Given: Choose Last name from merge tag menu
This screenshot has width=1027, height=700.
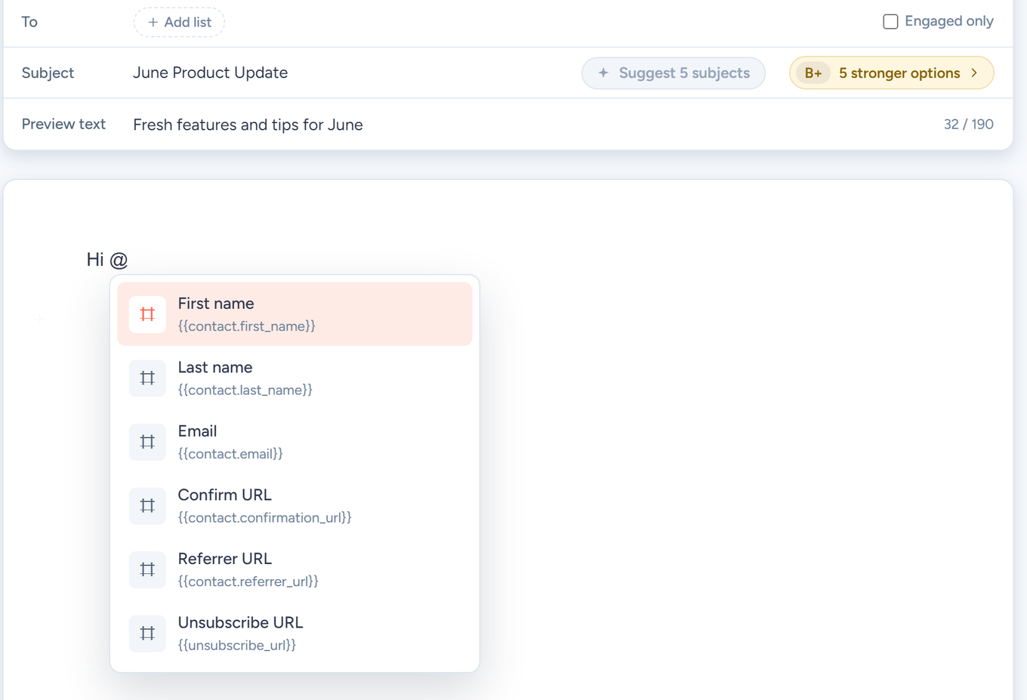Looking at the screenshot, I should coord(295,378).
